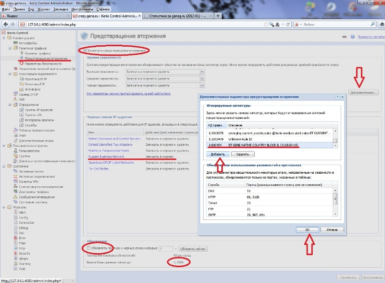Open the Security log icon
The width and height of the screenshot is (385, 283).
pyautogui.click(x=15, y=253)
